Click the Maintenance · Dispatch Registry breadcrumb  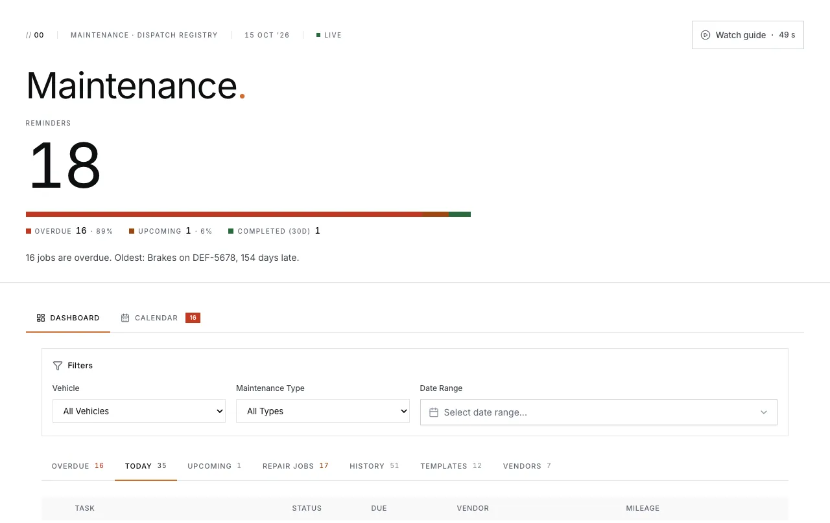(x=144, y=35)
